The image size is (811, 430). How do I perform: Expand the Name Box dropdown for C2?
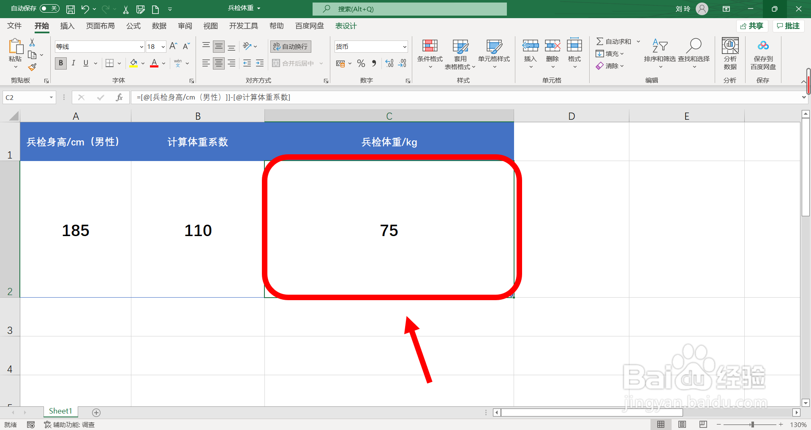point(51,97)
